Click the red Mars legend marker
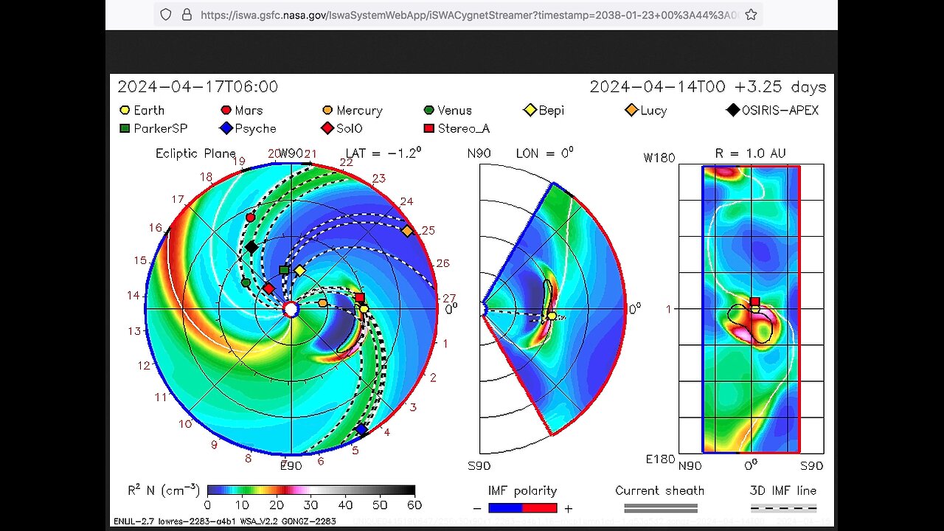This screenshot has width=944, height=531. [226, 111]
